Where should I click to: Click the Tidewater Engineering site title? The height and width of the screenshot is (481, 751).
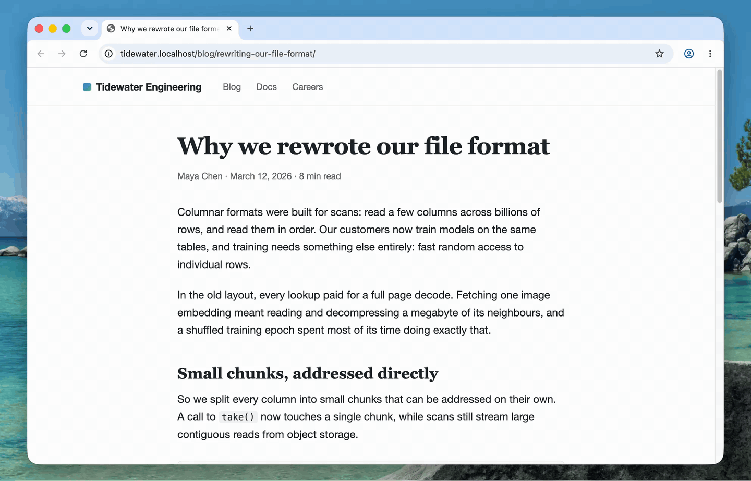click(149, 87)
